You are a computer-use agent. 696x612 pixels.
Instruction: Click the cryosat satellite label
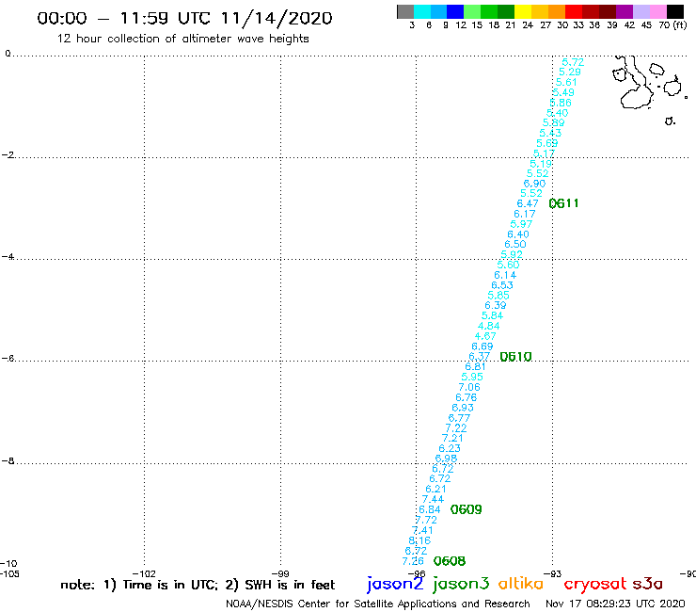coord(595,584)
